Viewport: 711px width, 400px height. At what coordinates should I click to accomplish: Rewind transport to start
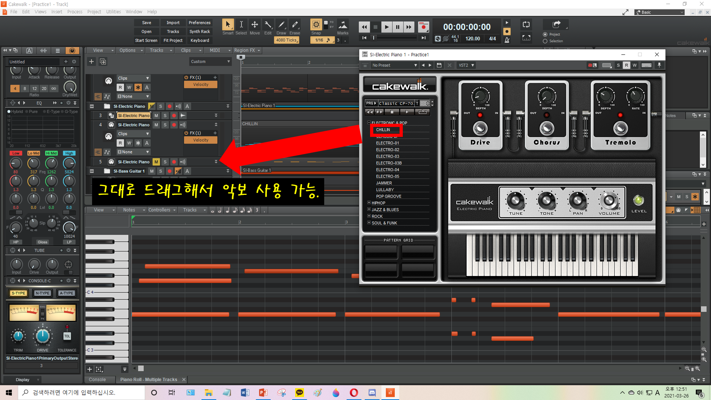tap(364, 27)
